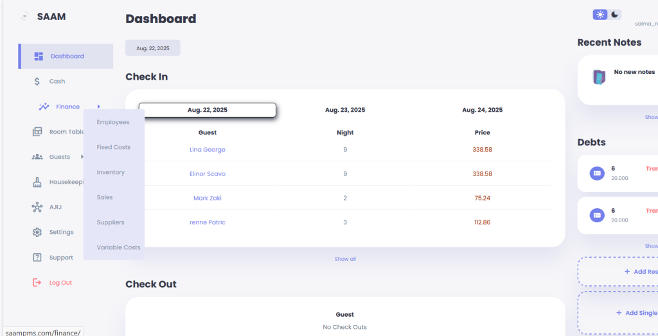Screen dimensions: 658x336
Task: Open the Aug. 22, 2025 date picker
Action: [153, 48]
